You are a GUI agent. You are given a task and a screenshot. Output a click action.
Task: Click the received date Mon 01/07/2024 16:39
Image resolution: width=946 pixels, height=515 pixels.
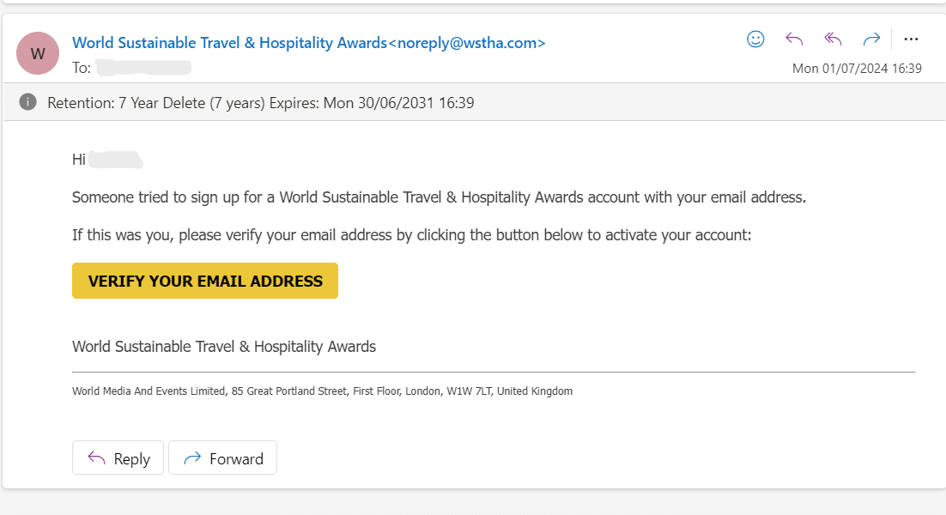[x=857, y=69]
